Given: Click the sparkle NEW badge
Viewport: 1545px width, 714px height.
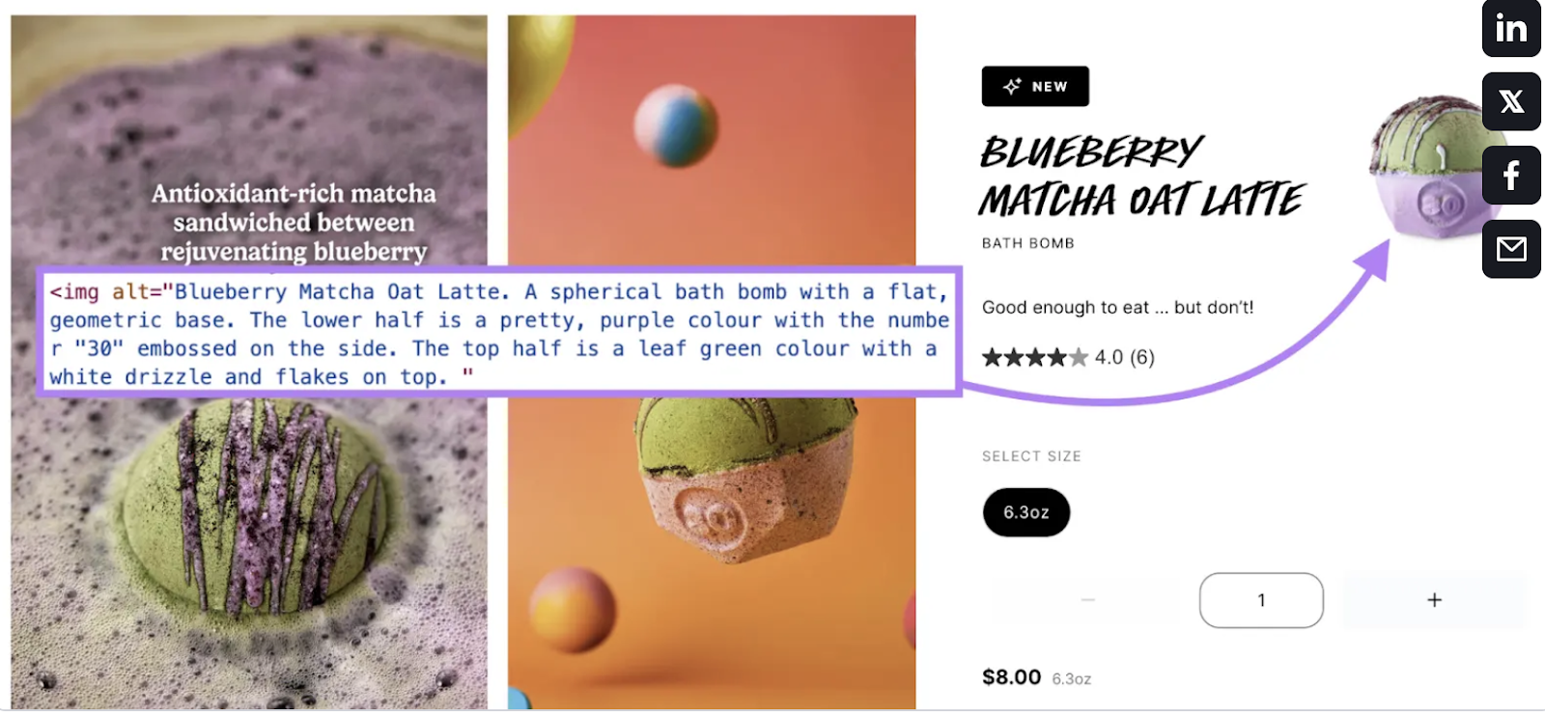Looking at the screenshot, I should click(1035, 86).
